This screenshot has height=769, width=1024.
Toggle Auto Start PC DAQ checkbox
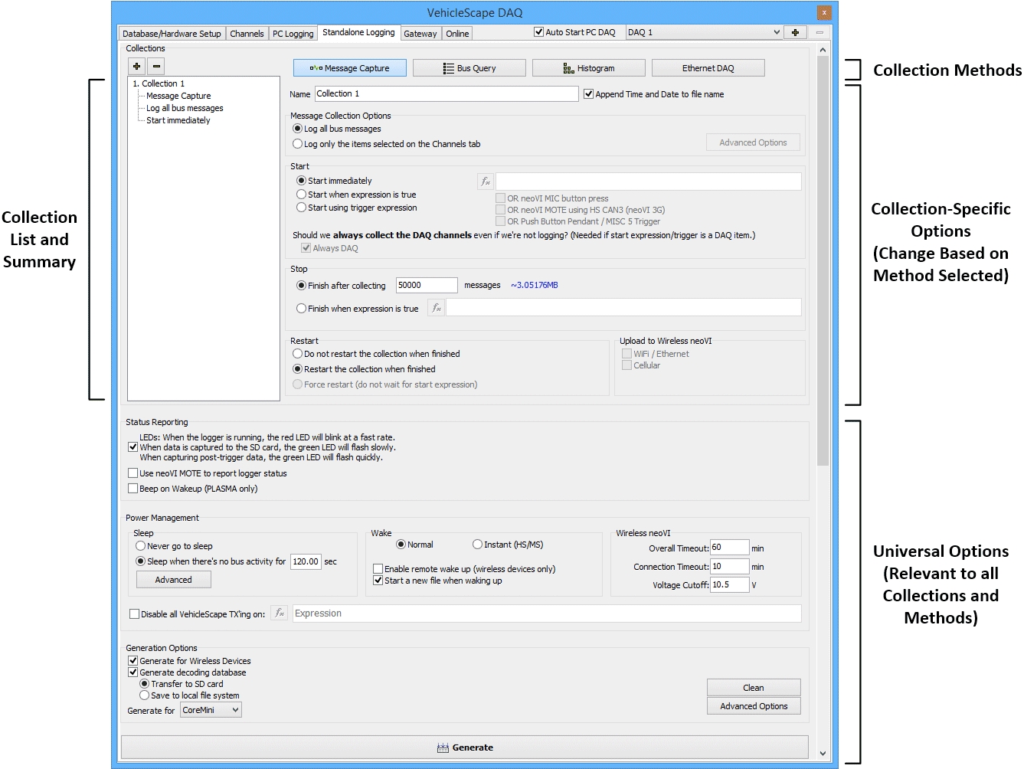pos(539,32)
